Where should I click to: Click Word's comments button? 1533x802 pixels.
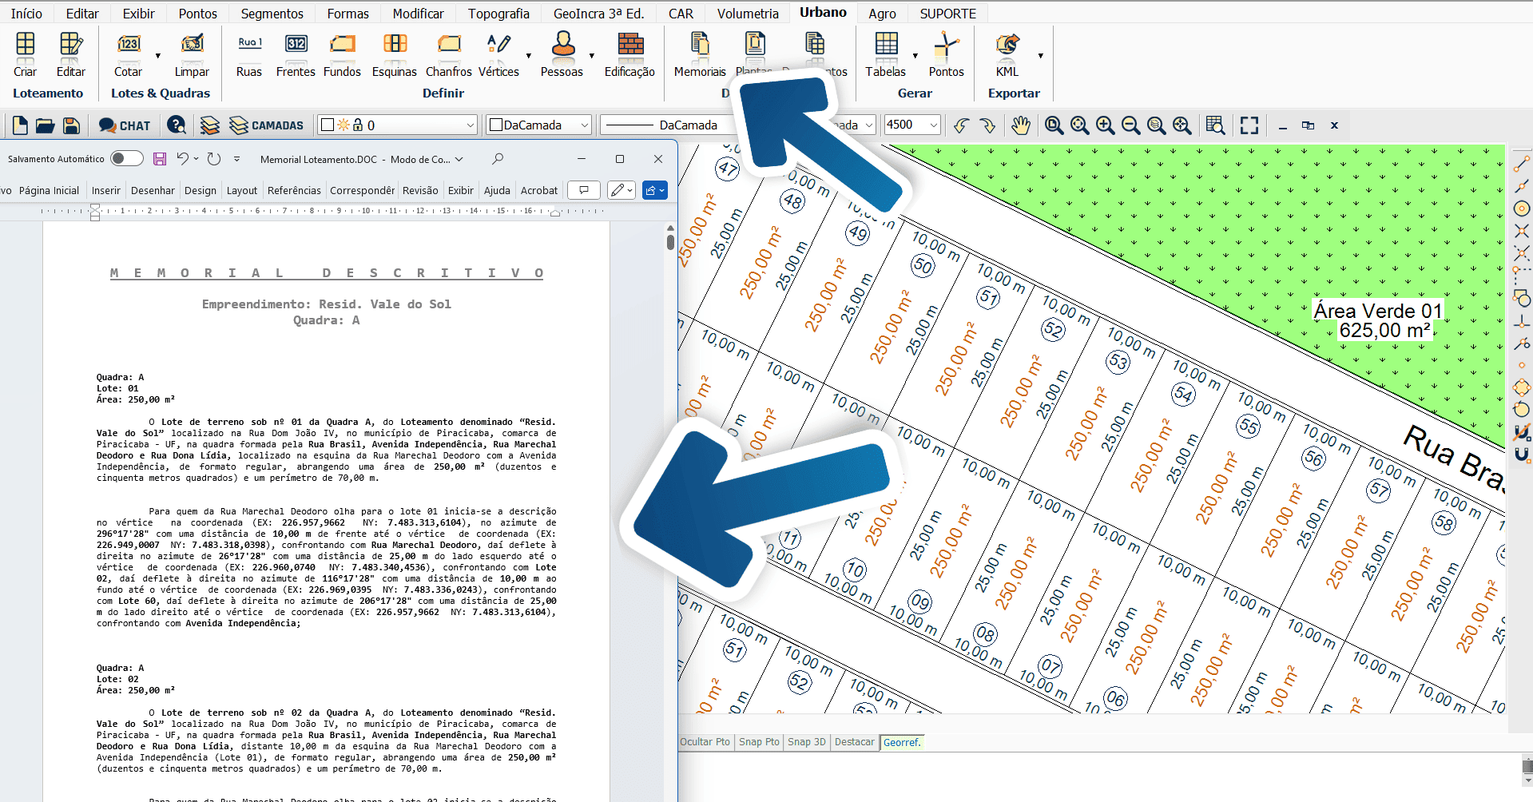(x=584, y=190)
